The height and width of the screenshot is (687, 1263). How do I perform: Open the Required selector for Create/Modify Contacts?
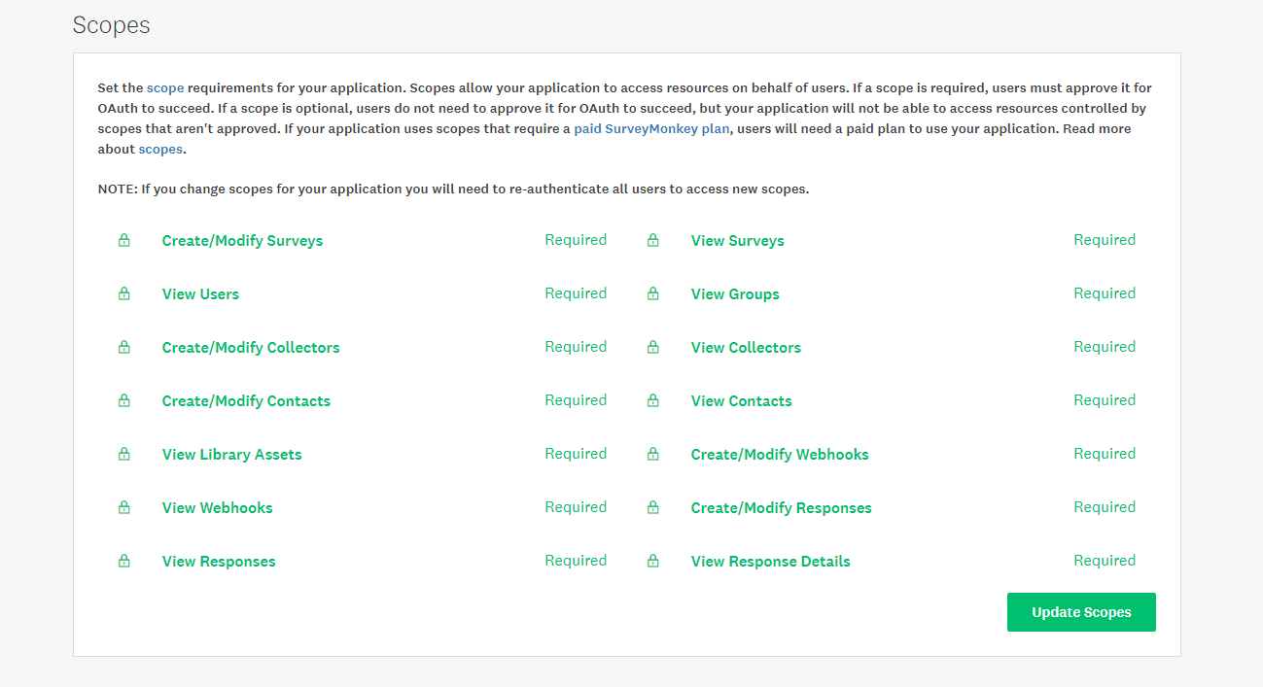pyautogui.click(x=576, y=399)
